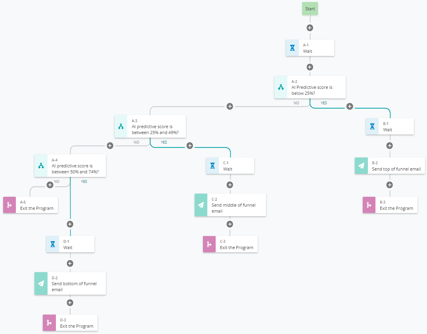Click the NO label under A-3
The image size is (427, 334).
tap(136, 142)
